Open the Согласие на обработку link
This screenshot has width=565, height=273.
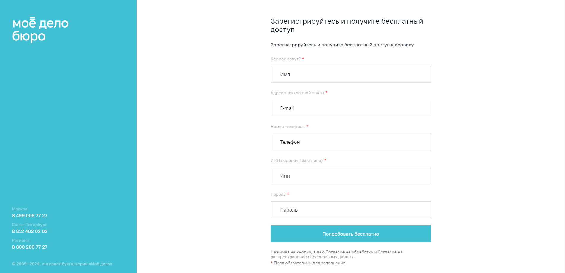click(349, 252)
